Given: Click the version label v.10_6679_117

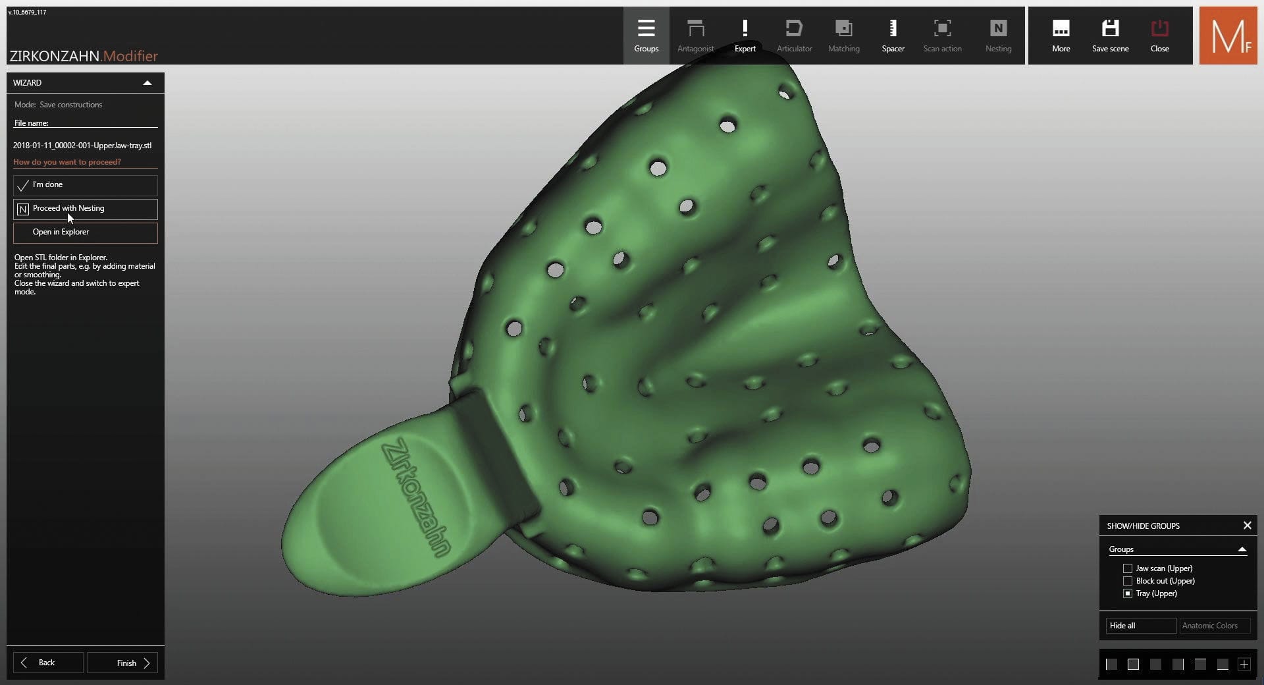Looking at the screenshot, I should pyautogui.click(x=27, y=12).
